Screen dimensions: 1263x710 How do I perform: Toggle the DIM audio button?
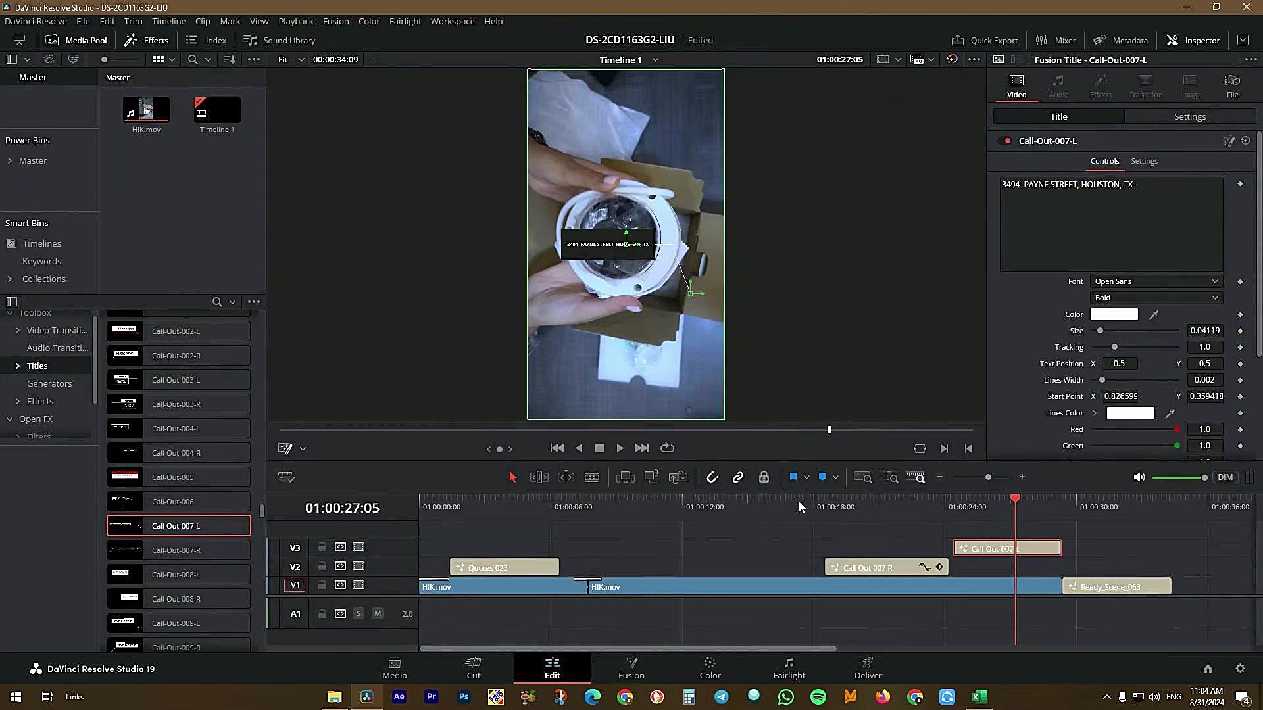[x=1225, y=477]
